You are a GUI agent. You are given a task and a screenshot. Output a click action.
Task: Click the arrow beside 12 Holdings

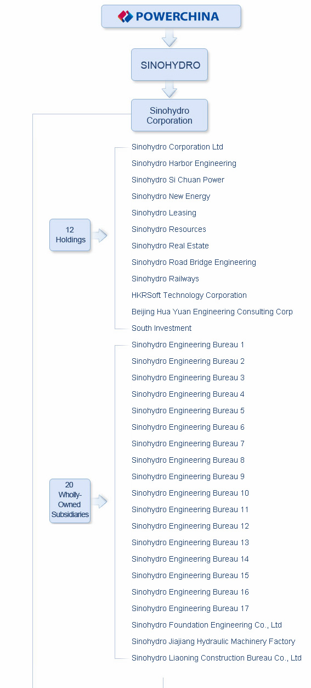pos(99,235)
